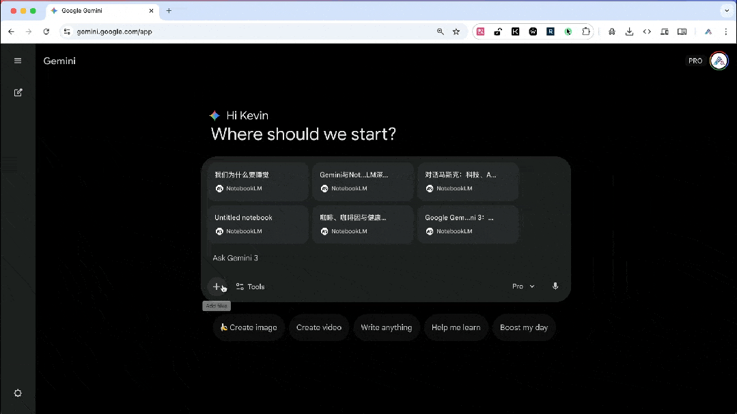Expand the Pro model selector dropdown

tap(522, 286)
